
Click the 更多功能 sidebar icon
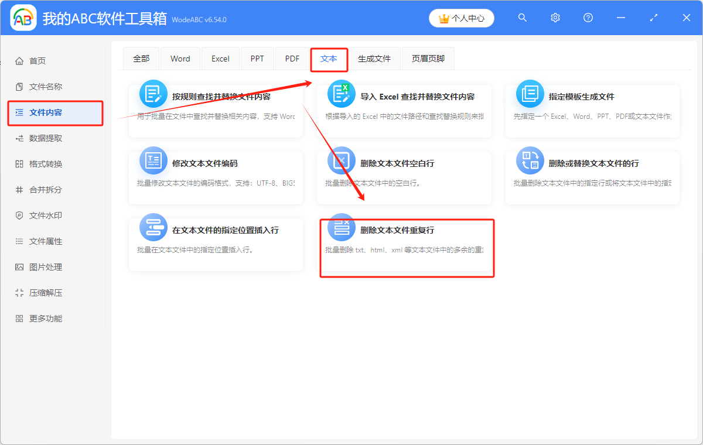coord(19,318)
